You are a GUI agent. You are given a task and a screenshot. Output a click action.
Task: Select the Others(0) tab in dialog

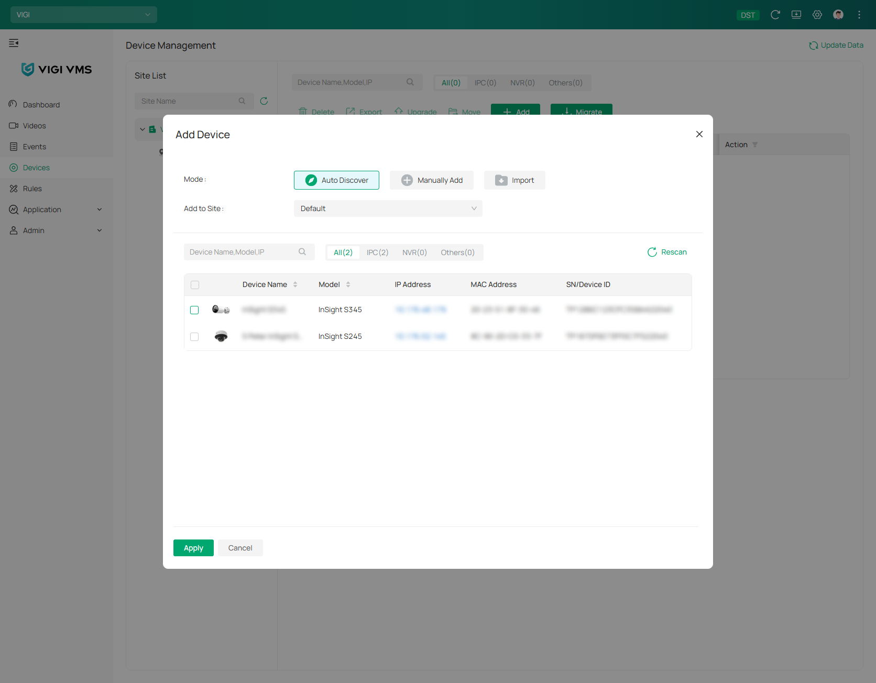click(457, 252)
